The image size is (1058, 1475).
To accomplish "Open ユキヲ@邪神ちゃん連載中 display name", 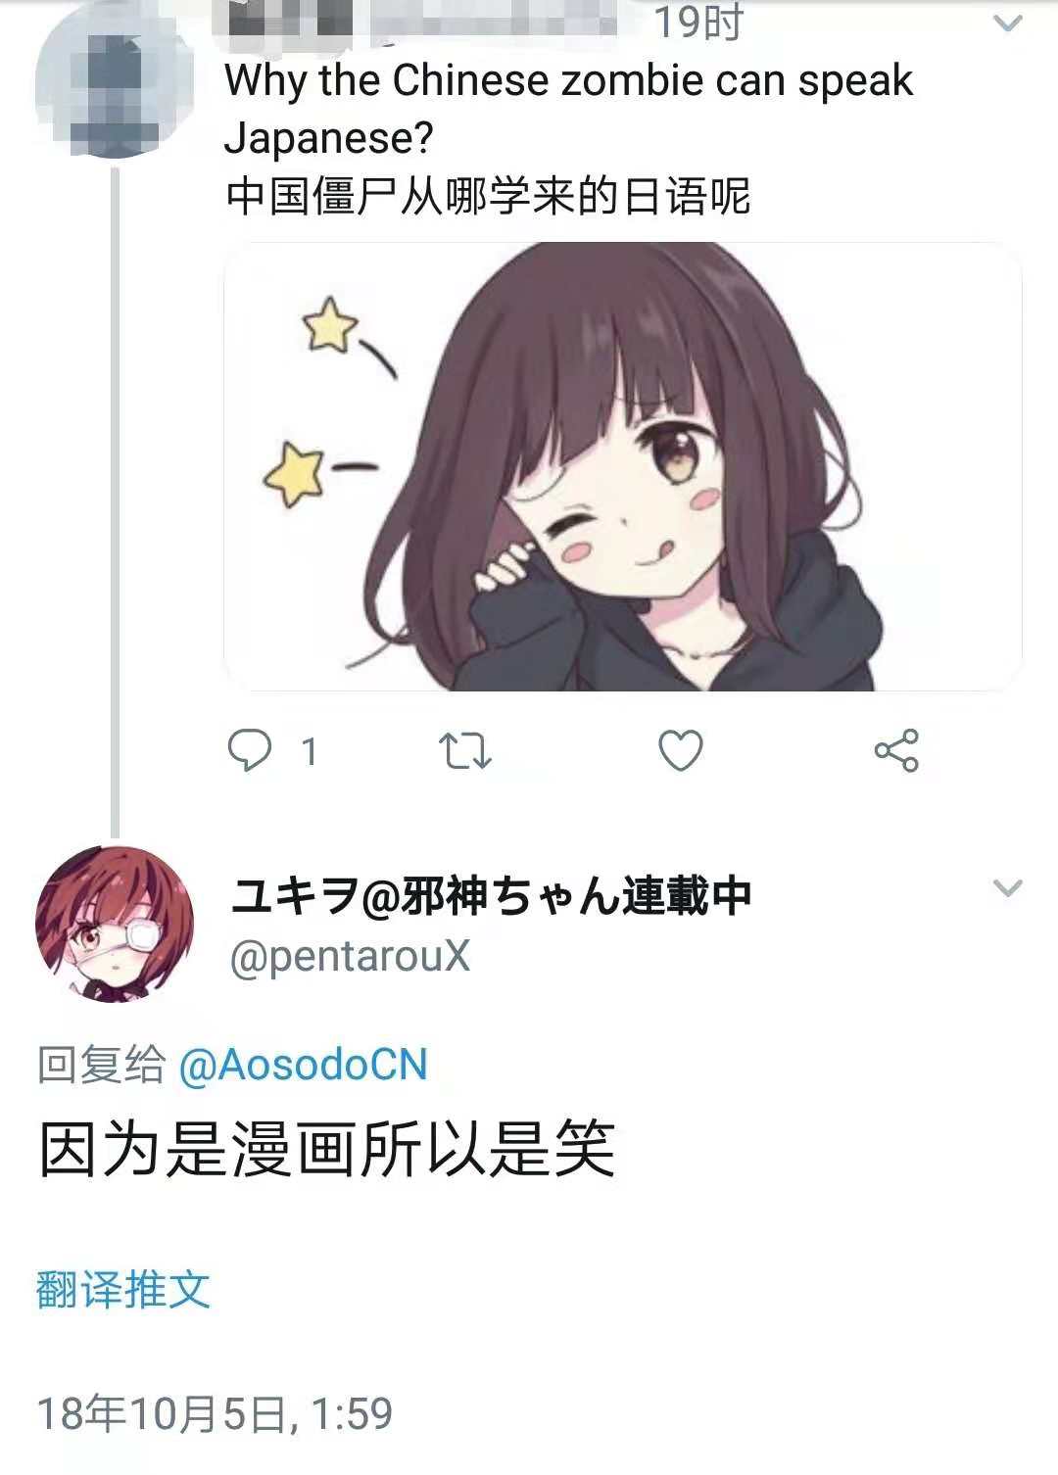I will click(491, 895).
